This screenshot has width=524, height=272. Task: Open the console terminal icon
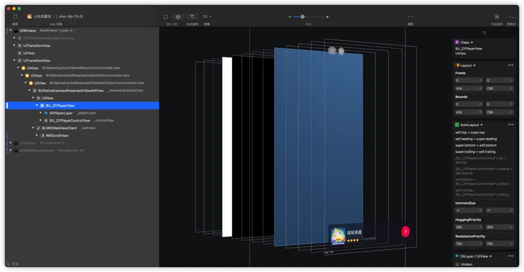[511, 16]
